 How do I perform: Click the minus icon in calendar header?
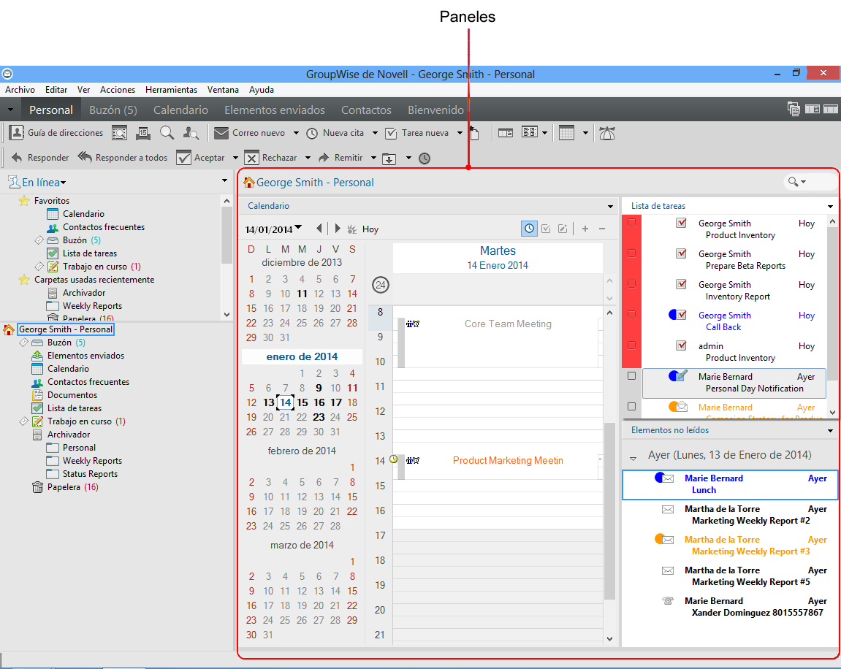[x=602, y=229]
